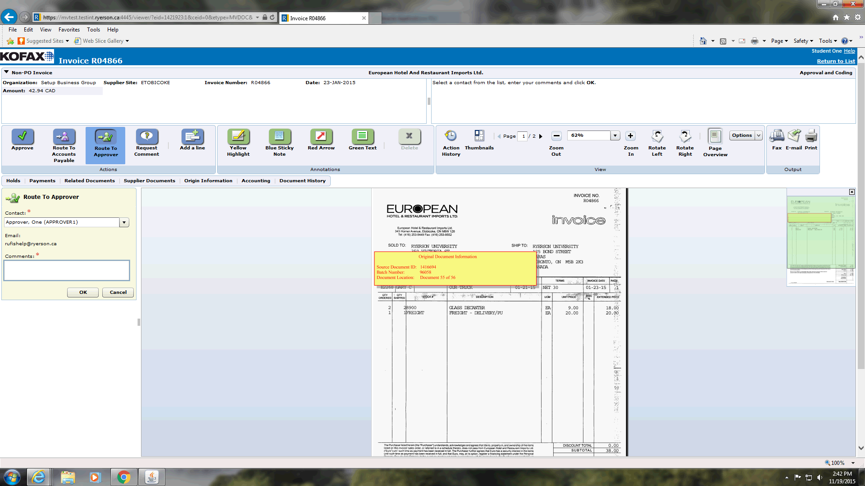865x486 pixels.
Task: Choose the Red Arrow annotation tool
Action: [321, 136]
